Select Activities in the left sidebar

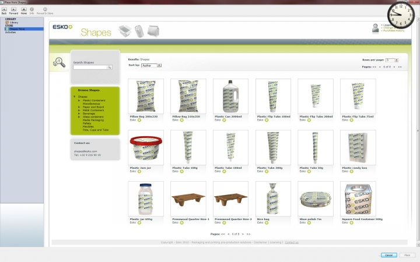pyautogui.click(x=10, y=32)
